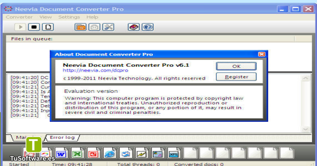
Task: Click the Neevia red dots logo icon
Action: coord(8,9)
